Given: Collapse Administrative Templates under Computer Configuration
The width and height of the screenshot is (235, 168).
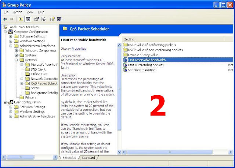Looking at the screenshot, I should [11, 46].
